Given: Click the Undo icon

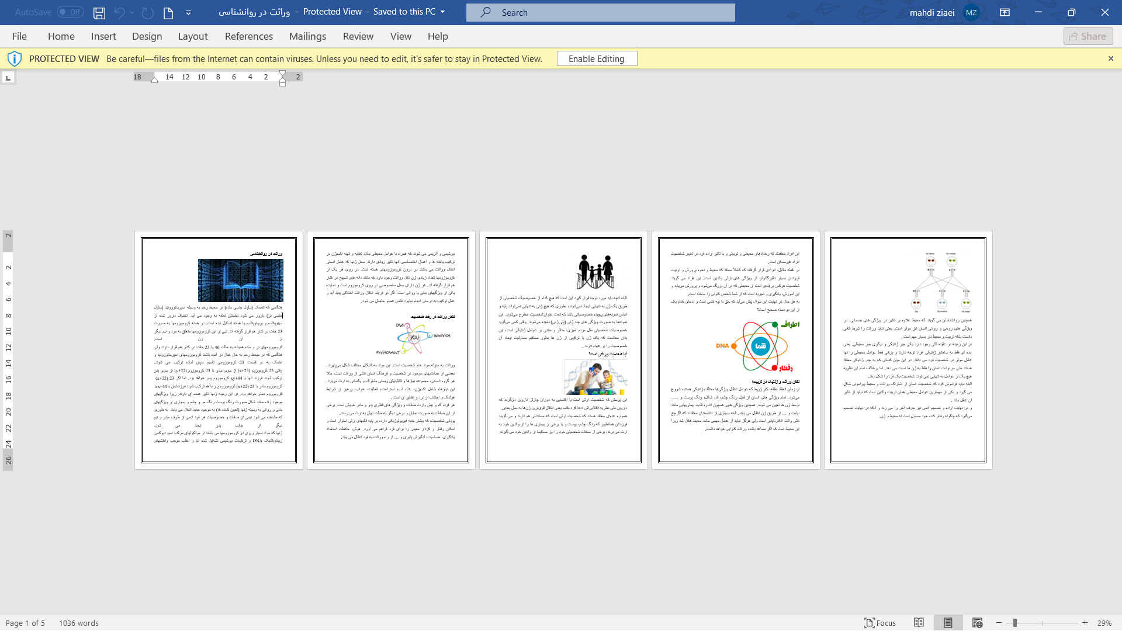Looking at the screenshot, I should [119, 12].
